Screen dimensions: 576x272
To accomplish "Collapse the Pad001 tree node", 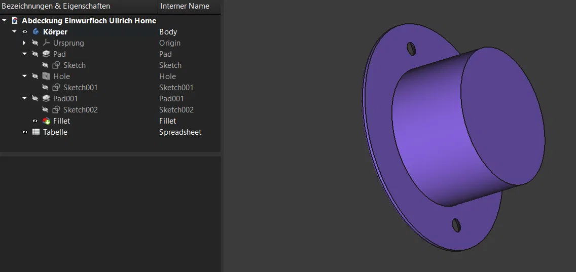I will coord(25,99).
